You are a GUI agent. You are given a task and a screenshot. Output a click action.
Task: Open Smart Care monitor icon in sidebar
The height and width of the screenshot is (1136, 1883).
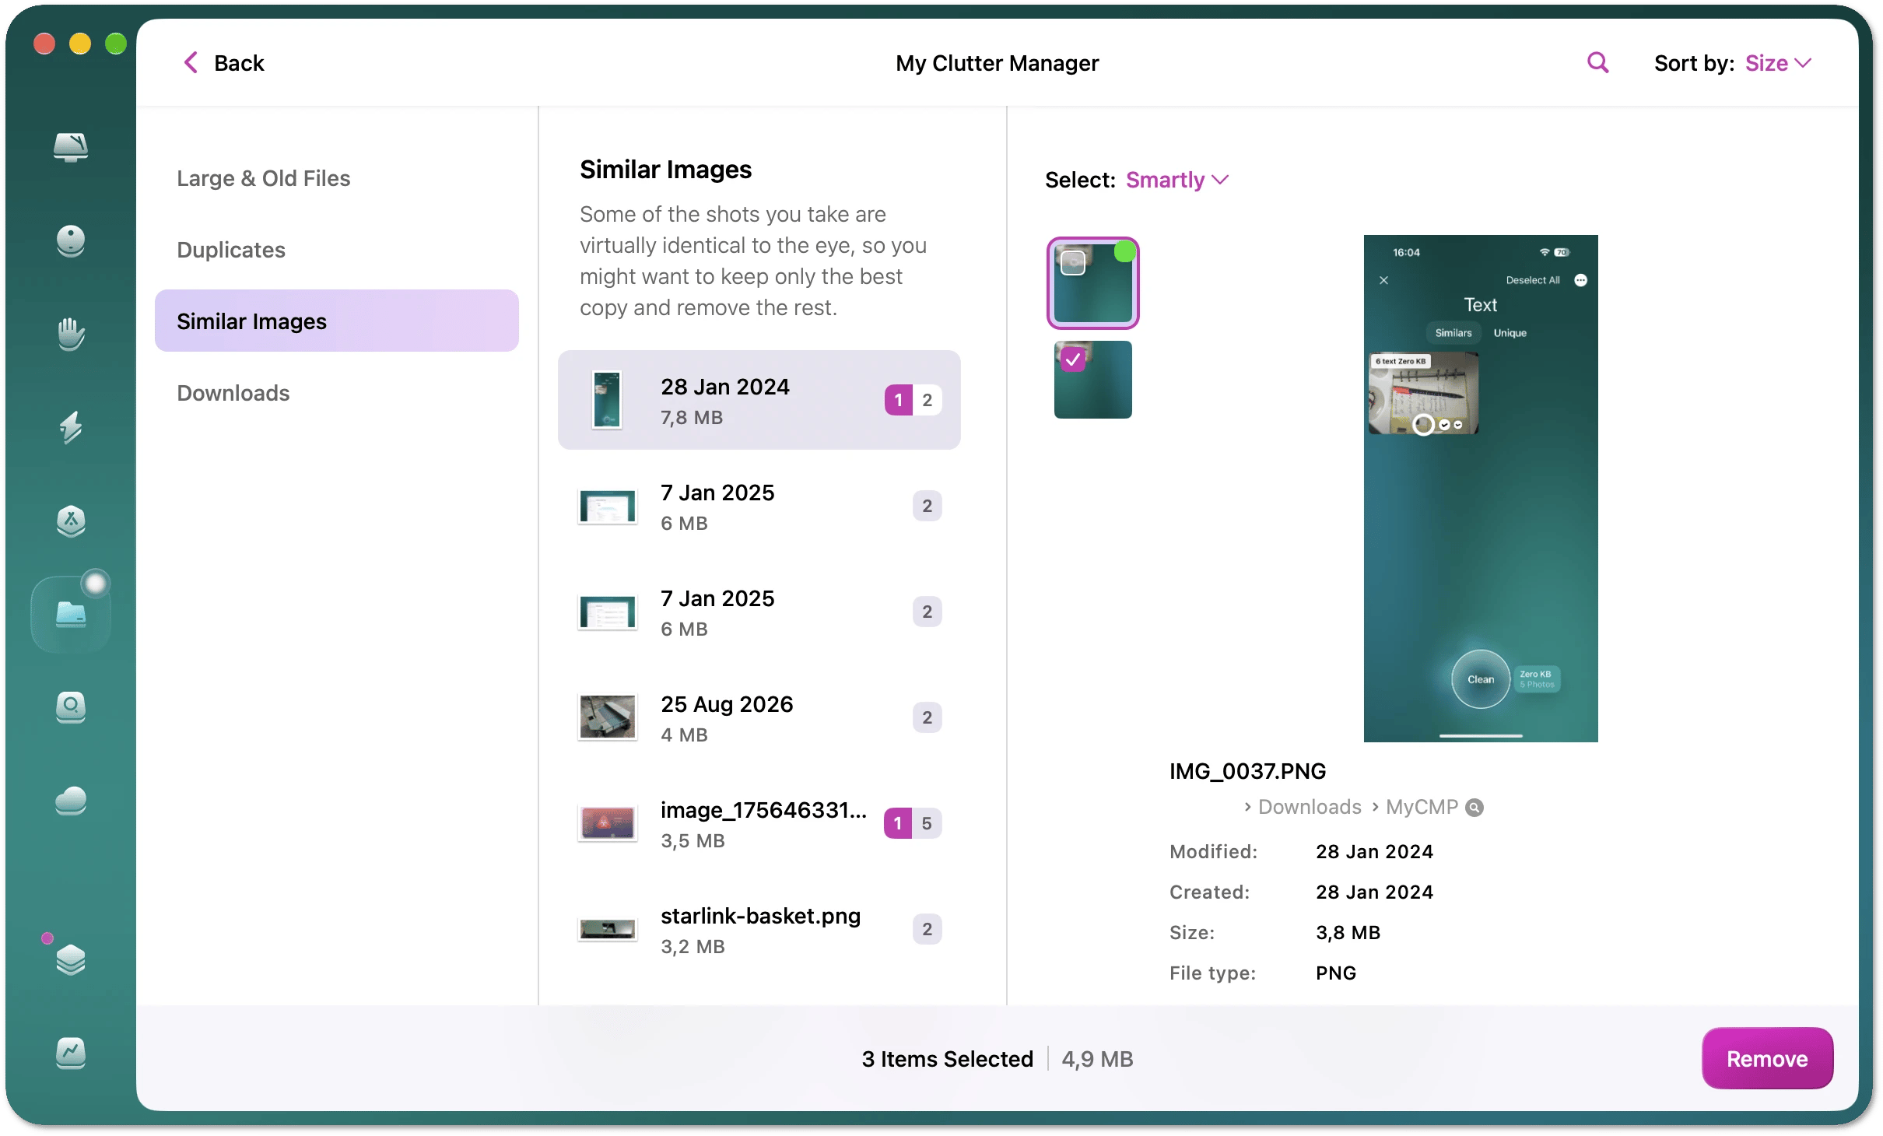71,147
